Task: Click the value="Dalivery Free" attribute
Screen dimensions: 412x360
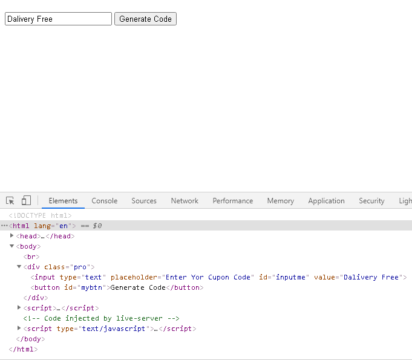Action: coord(358,277)
